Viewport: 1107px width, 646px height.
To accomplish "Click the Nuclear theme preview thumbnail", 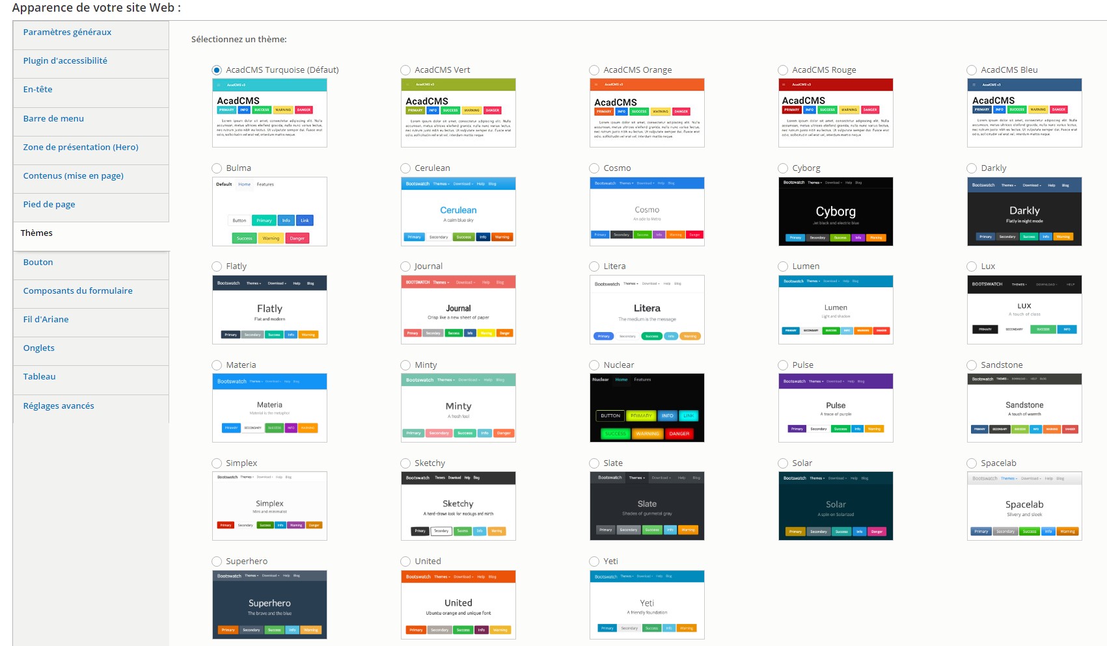I will click(x=647, y=407).
